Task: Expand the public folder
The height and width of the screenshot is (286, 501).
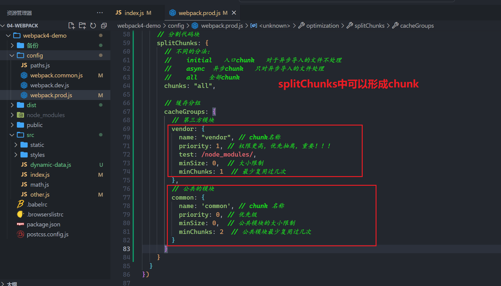Action: coord(12,125)
